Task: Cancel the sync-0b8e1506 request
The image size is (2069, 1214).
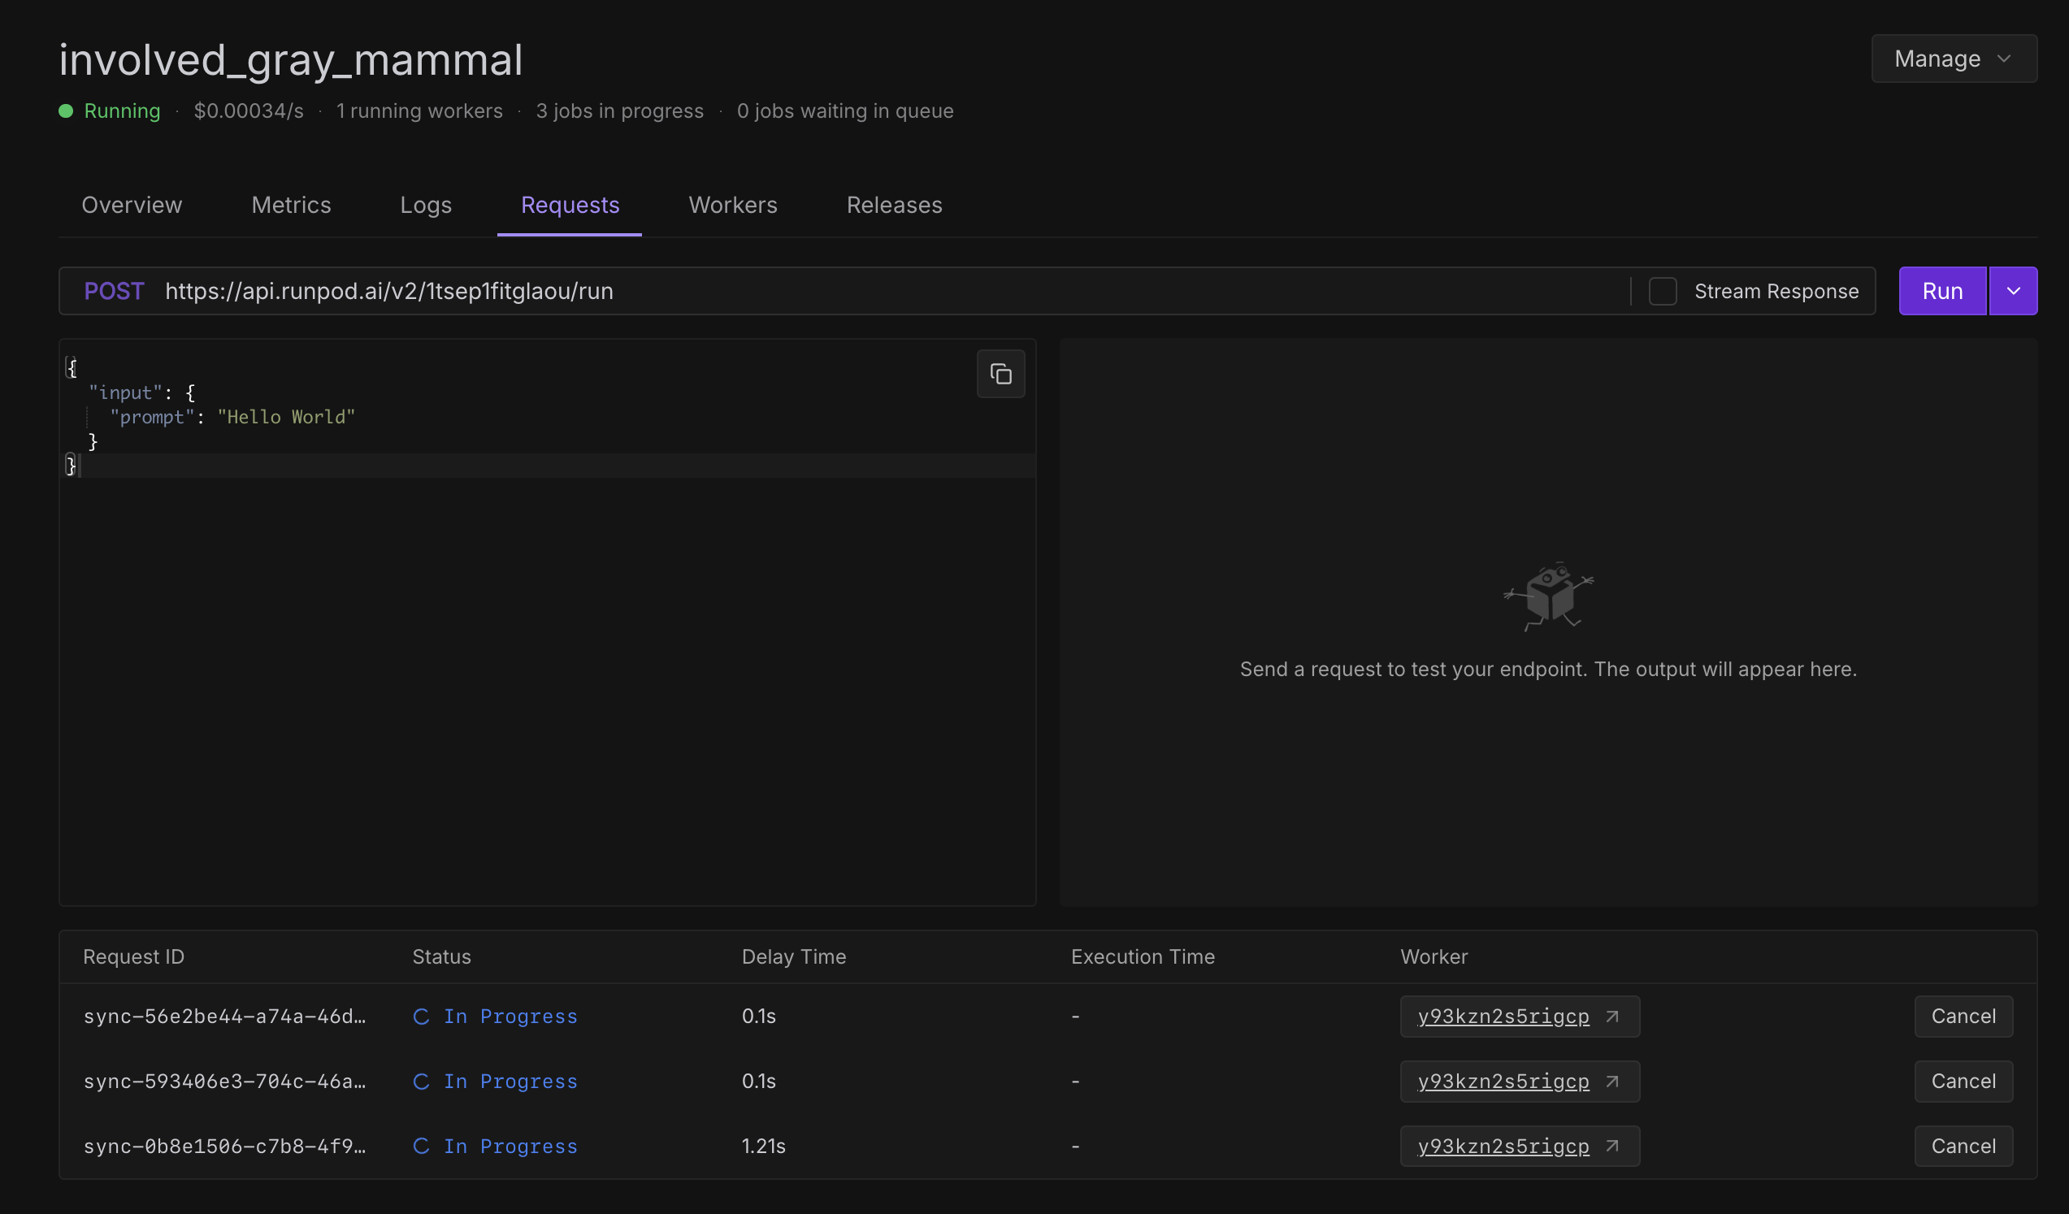Action: [1963, 1146]
